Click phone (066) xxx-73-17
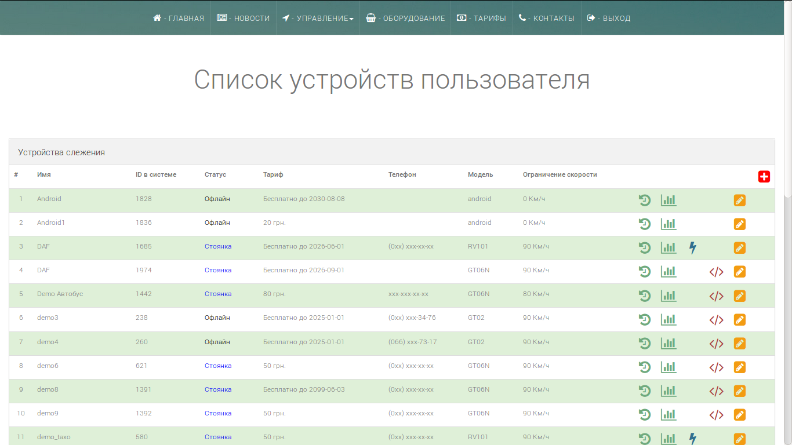Image resolution: width=792 pixels, height=445 pixels. tap(413, 342)
